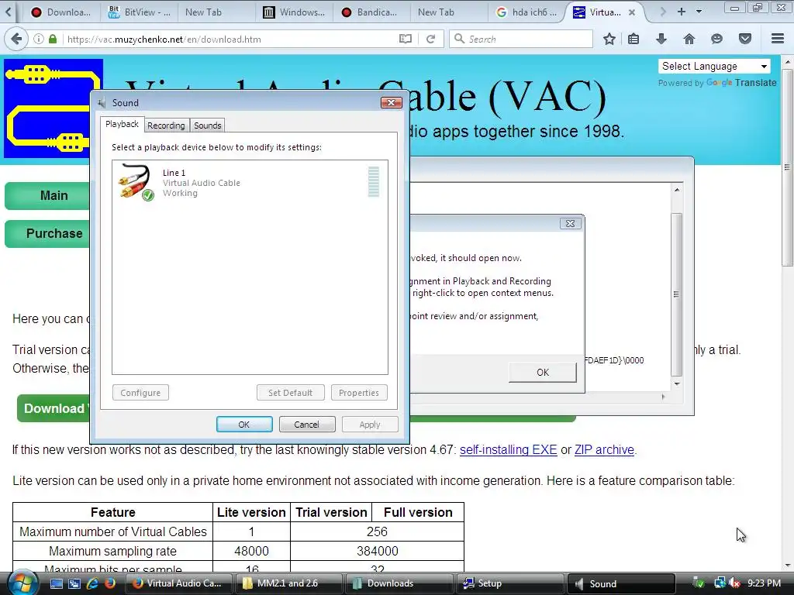The width and height of the screenshot is (794, 595).
Task: Switch to the Recording tab
Action: 166,126
